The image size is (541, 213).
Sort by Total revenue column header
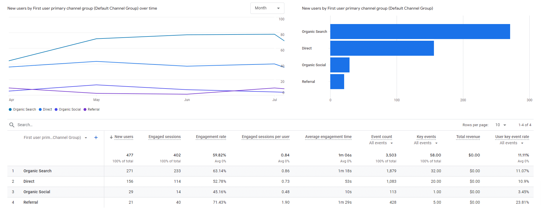click(x=468, y=137)
